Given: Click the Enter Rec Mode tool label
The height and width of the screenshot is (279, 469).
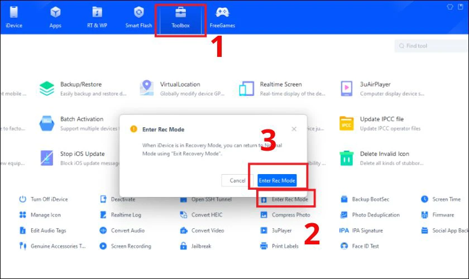Looking at the screenshot, I should (290, 199).
